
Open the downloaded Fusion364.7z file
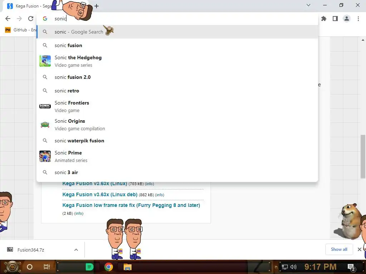pyautogui.click(x=30, y=250)
